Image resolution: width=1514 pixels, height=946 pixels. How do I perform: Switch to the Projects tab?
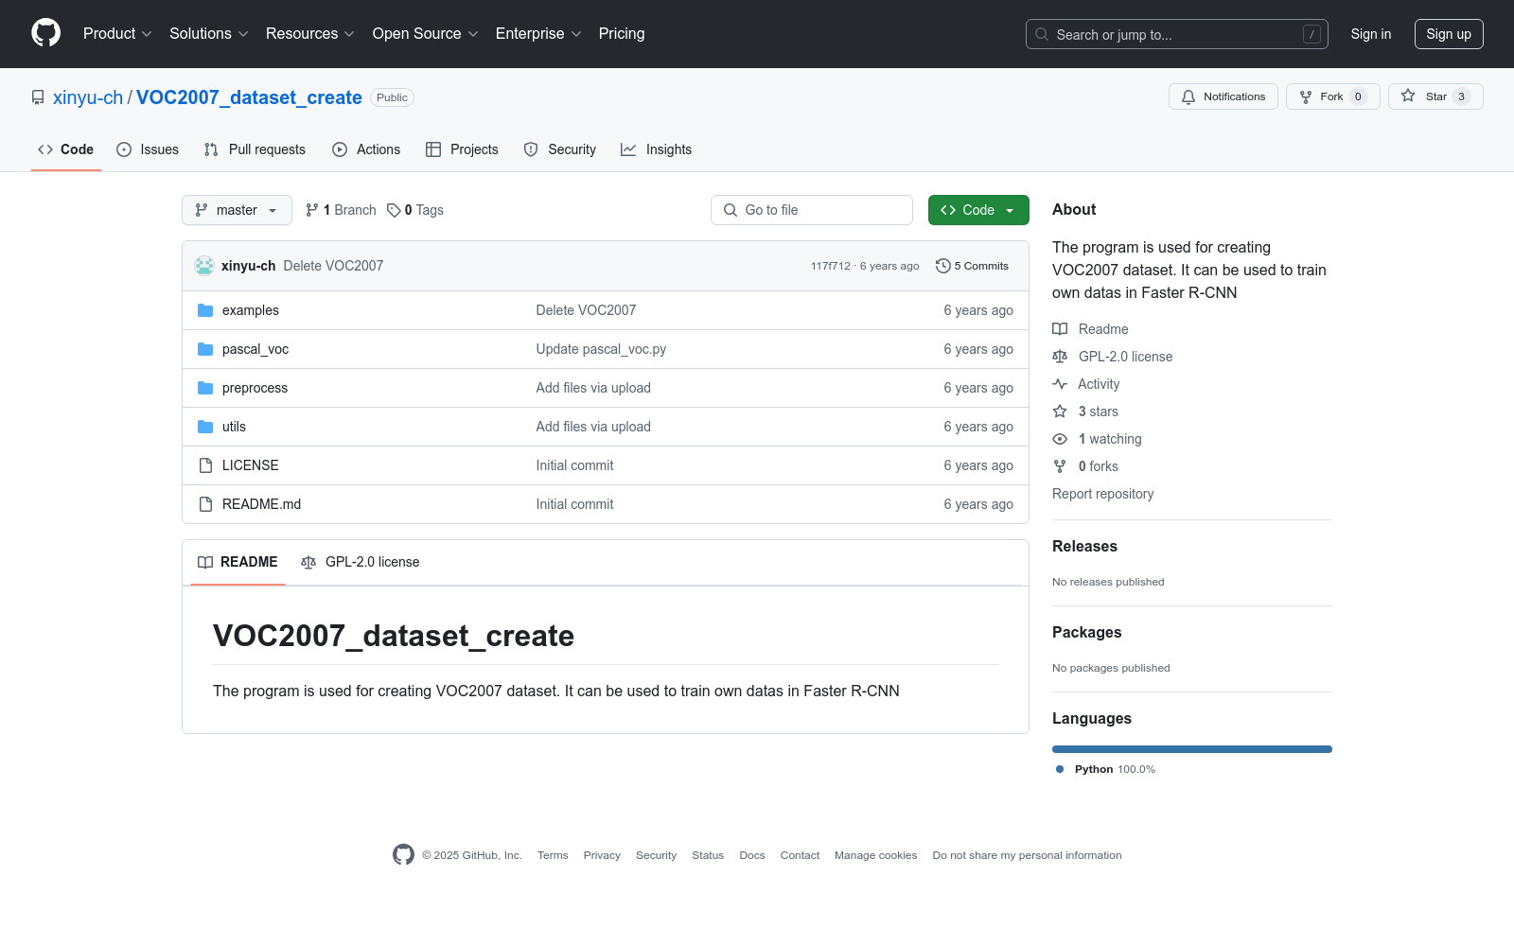point(462,149)
